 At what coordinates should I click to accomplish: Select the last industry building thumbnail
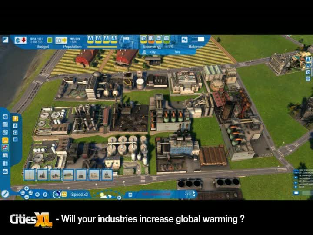107,175
